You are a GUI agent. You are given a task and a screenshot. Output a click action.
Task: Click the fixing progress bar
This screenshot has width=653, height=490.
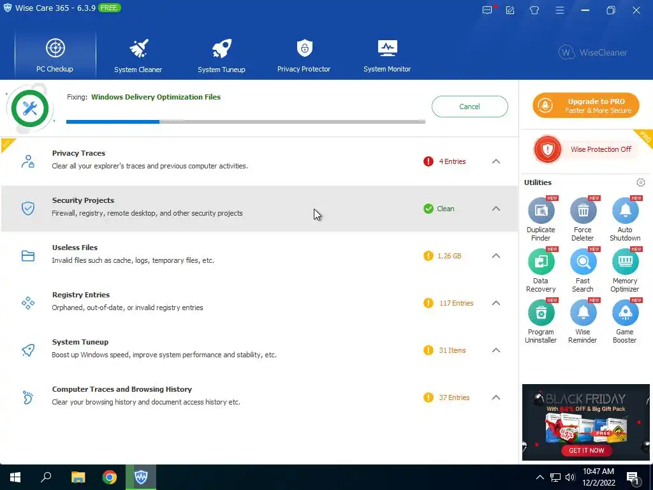click(x=246, y=122)
